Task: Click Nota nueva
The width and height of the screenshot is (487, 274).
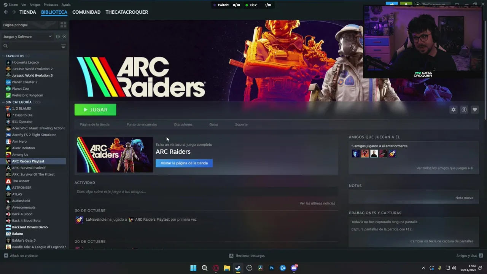Action: 464,198
